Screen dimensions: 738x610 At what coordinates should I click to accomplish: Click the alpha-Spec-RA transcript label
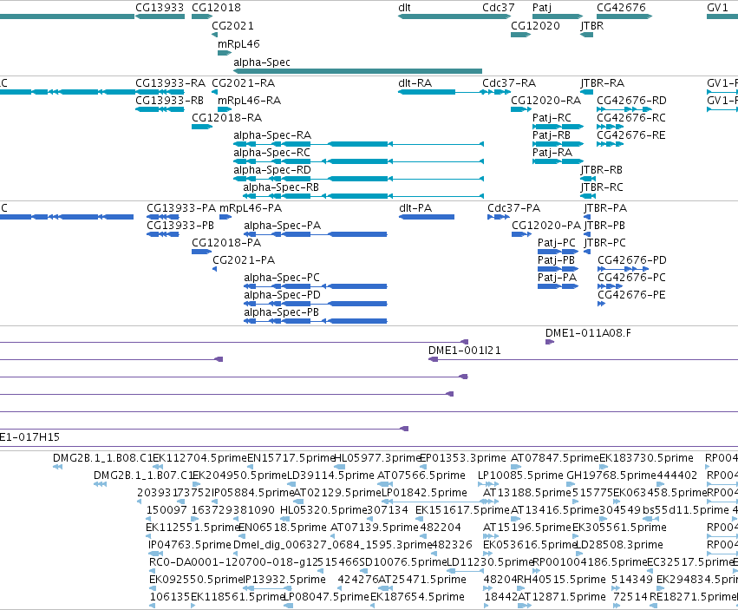[x=272, y=135]
